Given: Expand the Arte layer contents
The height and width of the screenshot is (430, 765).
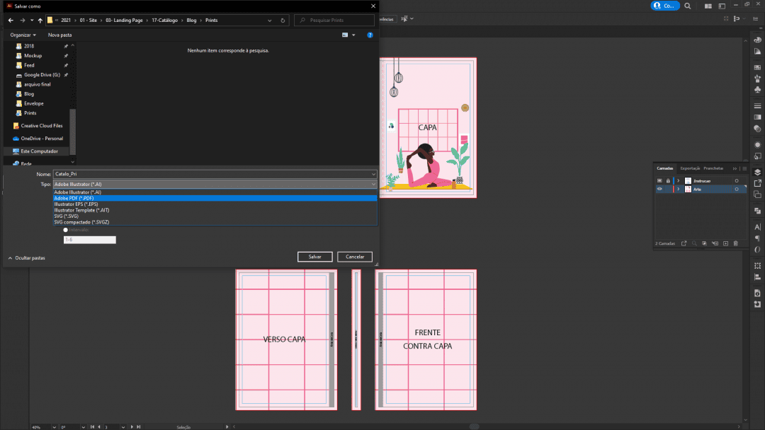Looking at the screenshot, I should pyautogui.click(x=679, y=190).
